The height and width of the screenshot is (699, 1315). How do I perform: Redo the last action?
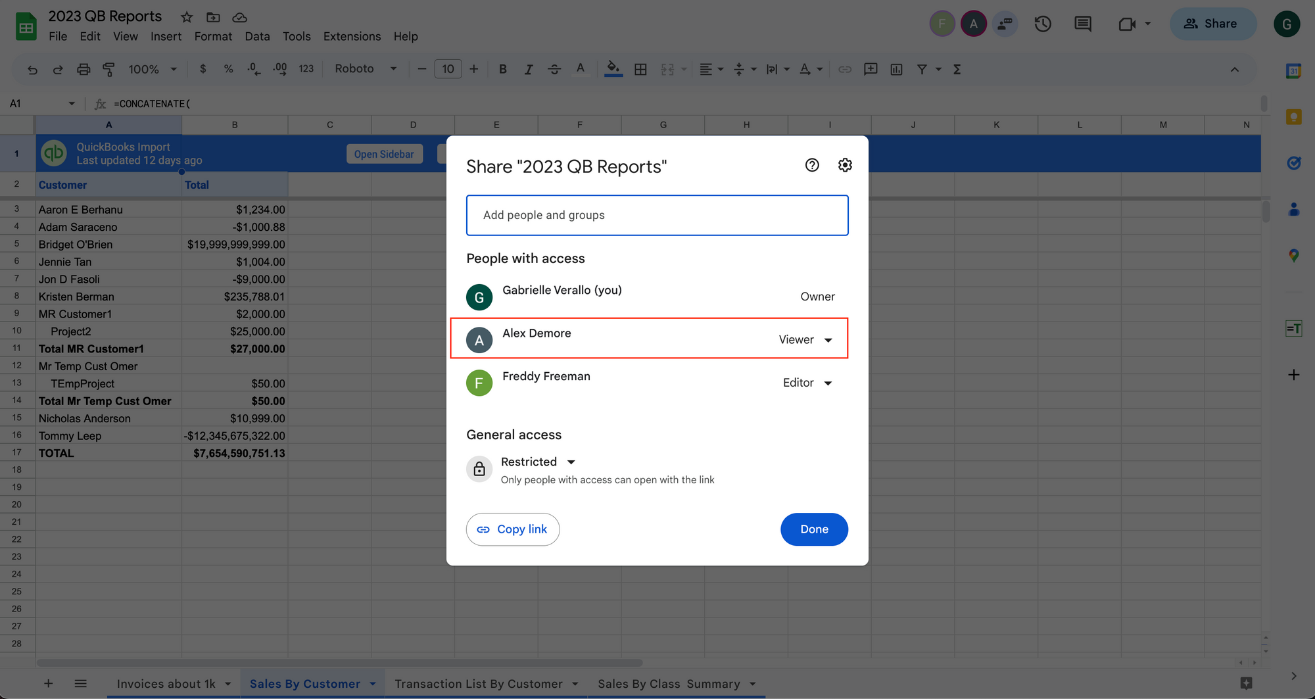click(x=58, y=69)
